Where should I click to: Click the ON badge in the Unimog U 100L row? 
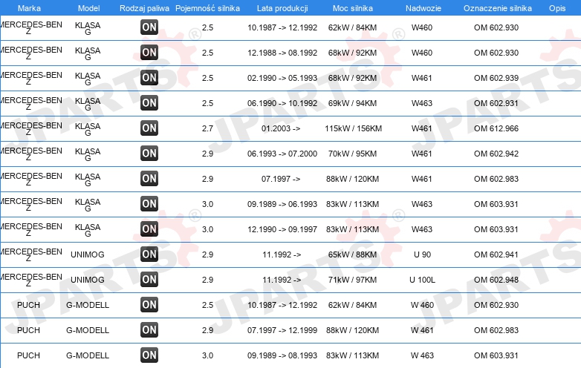point(149,280)
